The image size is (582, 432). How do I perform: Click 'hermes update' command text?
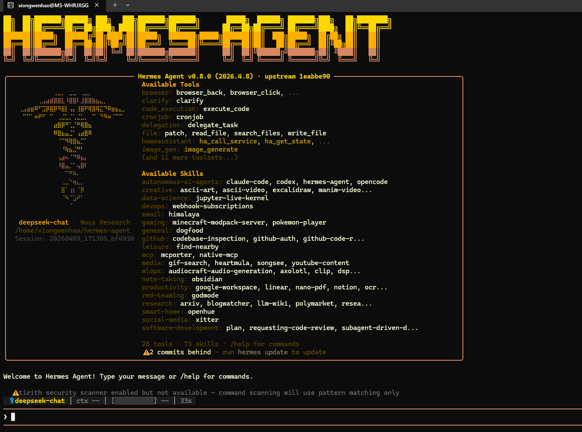click(x=263, y=352)
